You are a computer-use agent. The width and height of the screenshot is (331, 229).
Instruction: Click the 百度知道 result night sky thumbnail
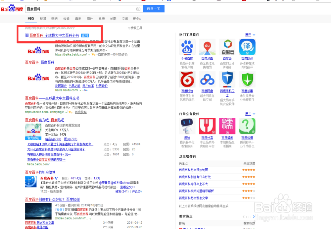point(38,211)
